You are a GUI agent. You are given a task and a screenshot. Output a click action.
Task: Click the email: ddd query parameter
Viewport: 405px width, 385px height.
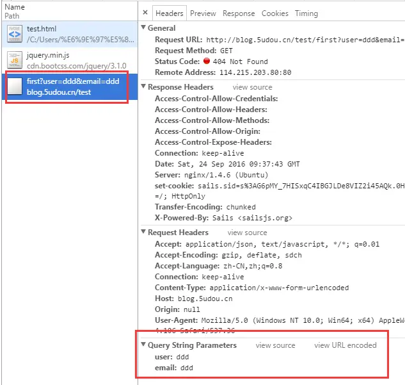174,368
